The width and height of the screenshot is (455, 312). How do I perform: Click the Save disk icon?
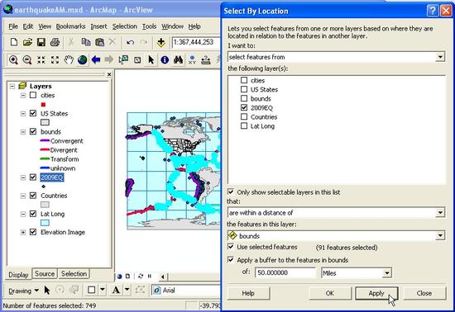pos(41,43)
